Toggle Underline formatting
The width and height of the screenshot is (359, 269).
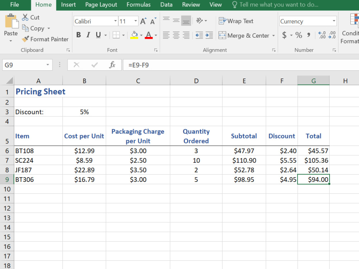(x=98, y=35)
